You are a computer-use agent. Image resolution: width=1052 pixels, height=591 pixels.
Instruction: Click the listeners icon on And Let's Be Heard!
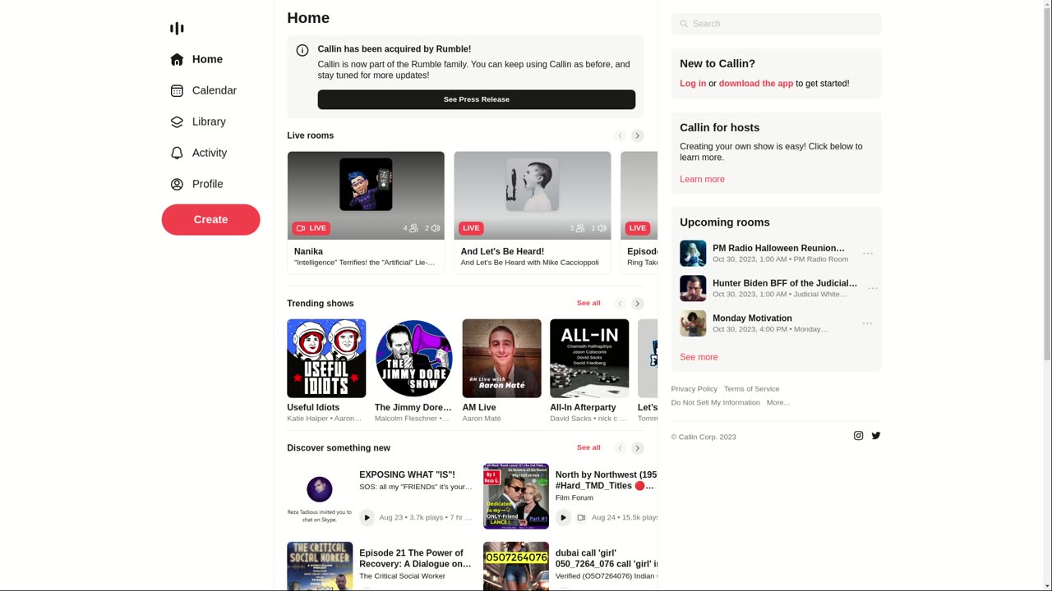580,228
